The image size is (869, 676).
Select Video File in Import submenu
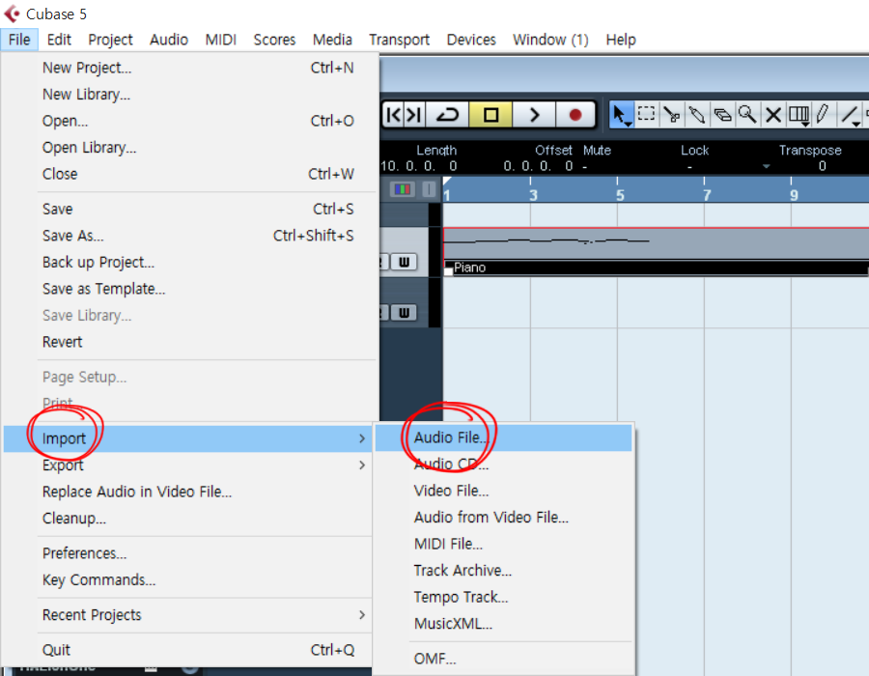tap(503, 491)
